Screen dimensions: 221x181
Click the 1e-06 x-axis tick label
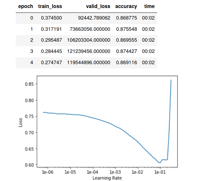48,172
